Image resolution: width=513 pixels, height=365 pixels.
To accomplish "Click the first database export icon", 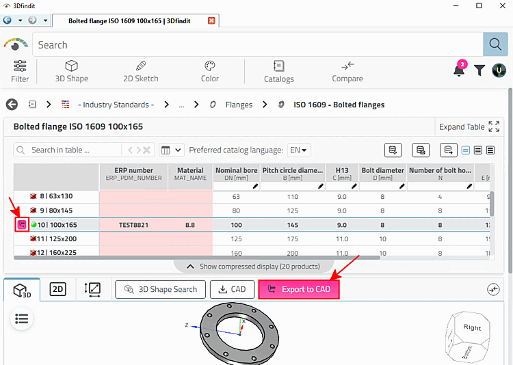I will point(393,150).
